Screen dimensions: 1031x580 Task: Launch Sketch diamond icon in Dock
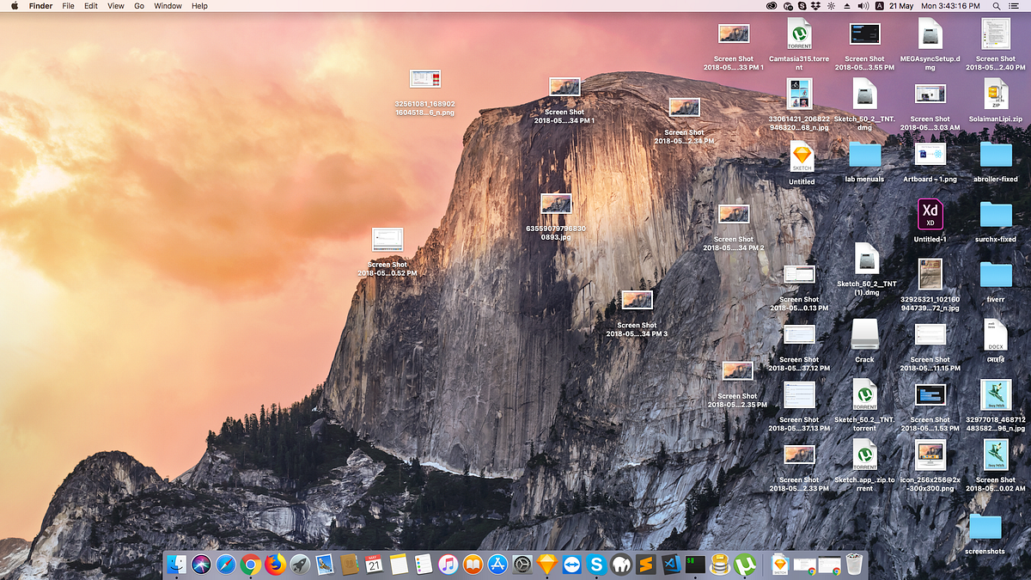[x=547, y=565]
